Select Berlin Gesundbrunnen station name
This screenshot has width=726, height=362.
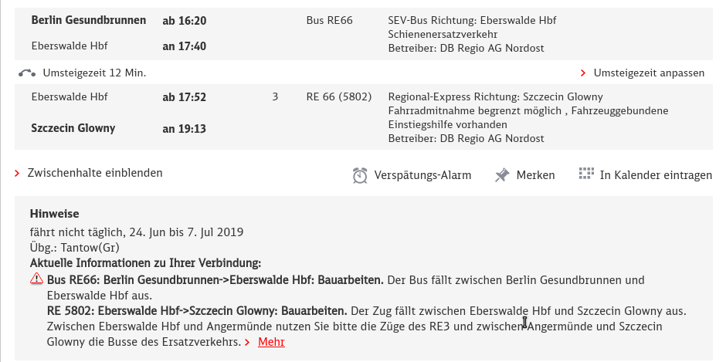click(x=89, y=20)
